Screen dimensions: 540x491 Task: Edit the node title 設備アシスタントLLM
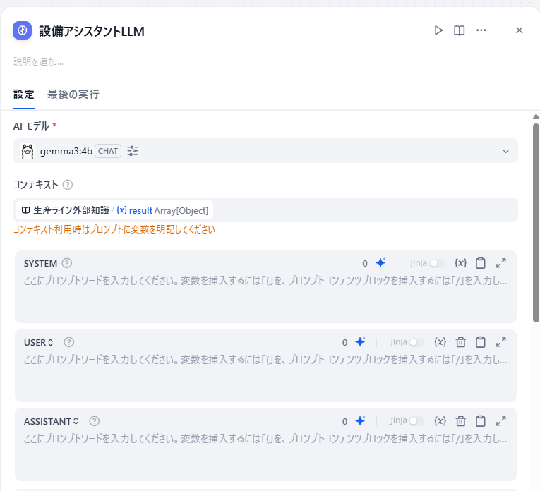click(92, 31)
